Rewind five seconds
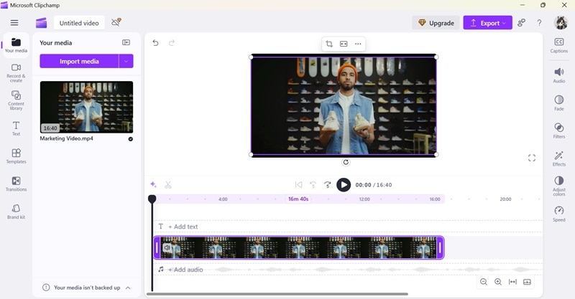Viewport: 575px width, 299px height. [x=313, y=185]
